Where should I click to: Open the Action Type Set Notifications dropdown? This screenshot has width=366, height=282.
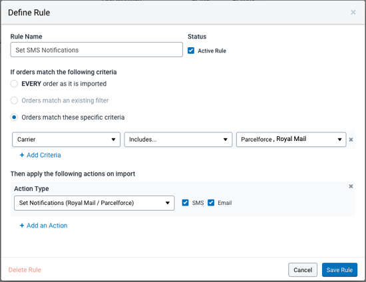click(x=94, y=203)
